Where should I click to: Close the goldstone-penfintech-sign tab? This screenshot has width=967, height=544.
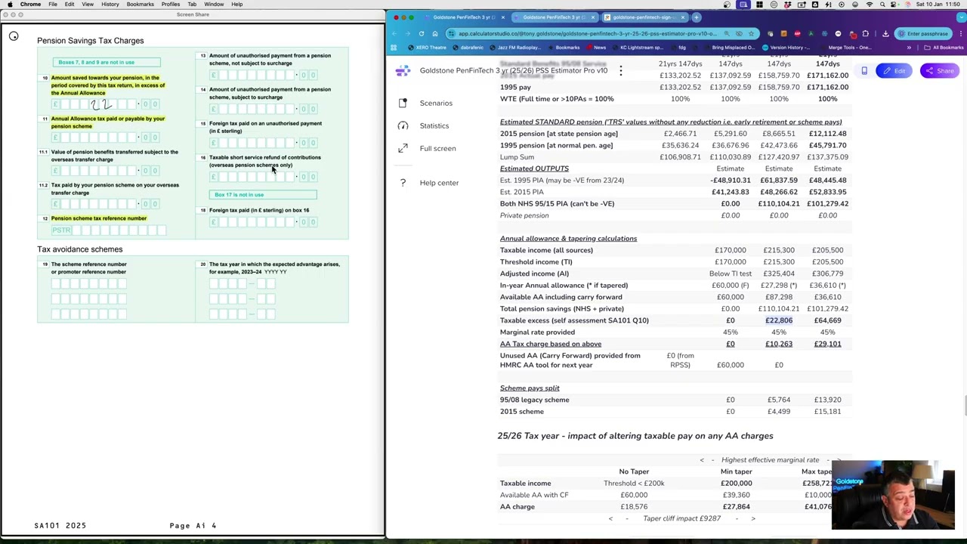coord(682,17)
